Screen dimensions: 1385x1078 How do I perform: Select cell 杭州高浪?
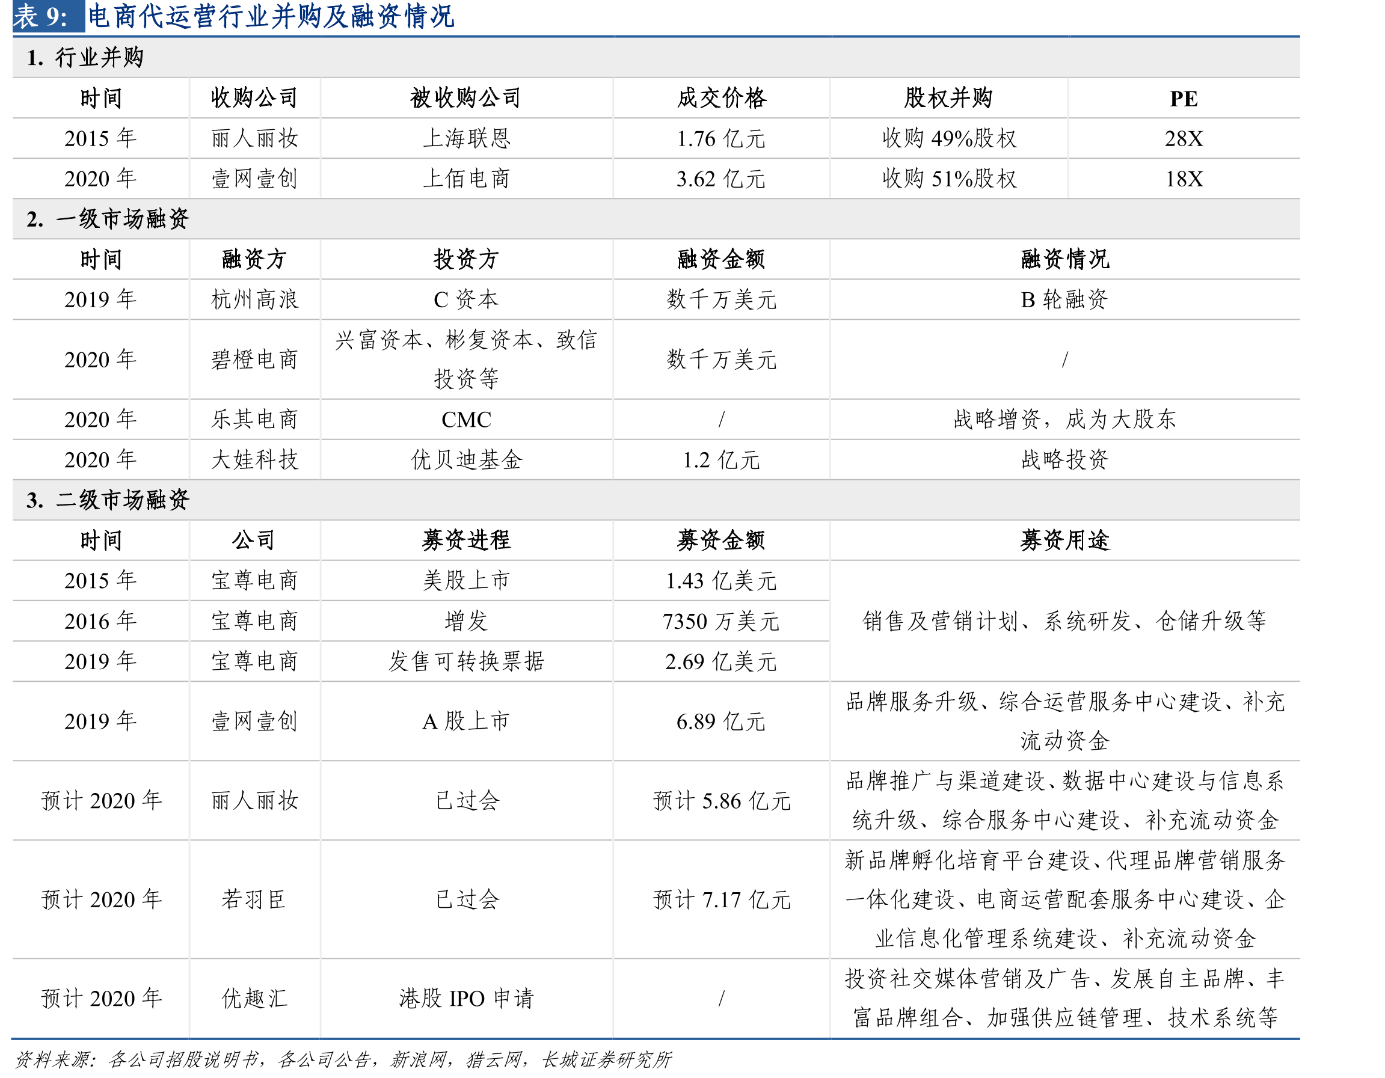254,299
